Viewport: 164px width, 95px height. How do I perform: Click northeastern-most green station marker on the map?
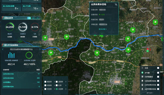tap(155, 22)
